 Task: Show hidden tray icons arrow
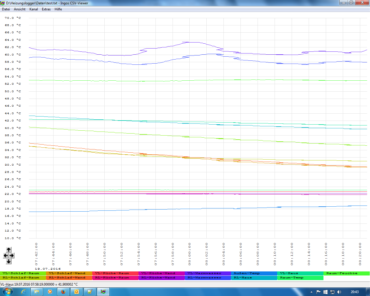coord(311,292)
